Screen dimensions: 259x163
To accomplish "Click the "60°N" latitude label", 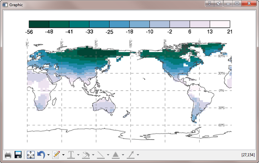I will coord(221,56).
